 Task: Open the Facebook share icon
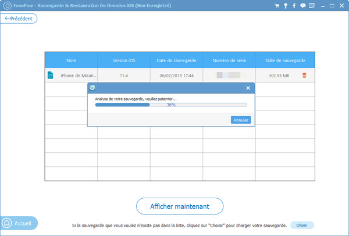coord(295,6)
